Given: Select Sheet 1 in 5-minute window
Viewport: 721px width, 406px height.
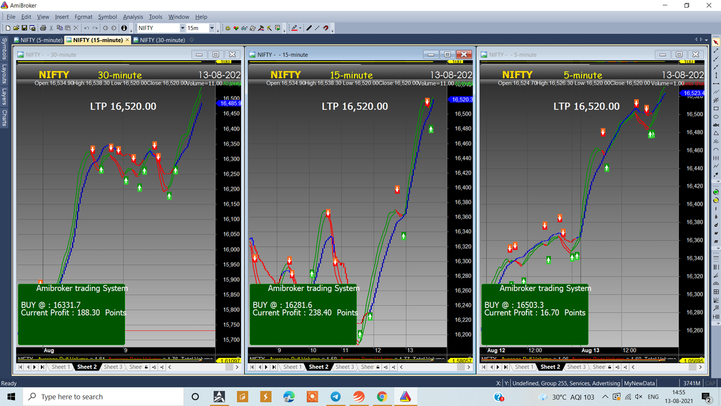Looking at the screenshot, I should (x=523, y=367).
